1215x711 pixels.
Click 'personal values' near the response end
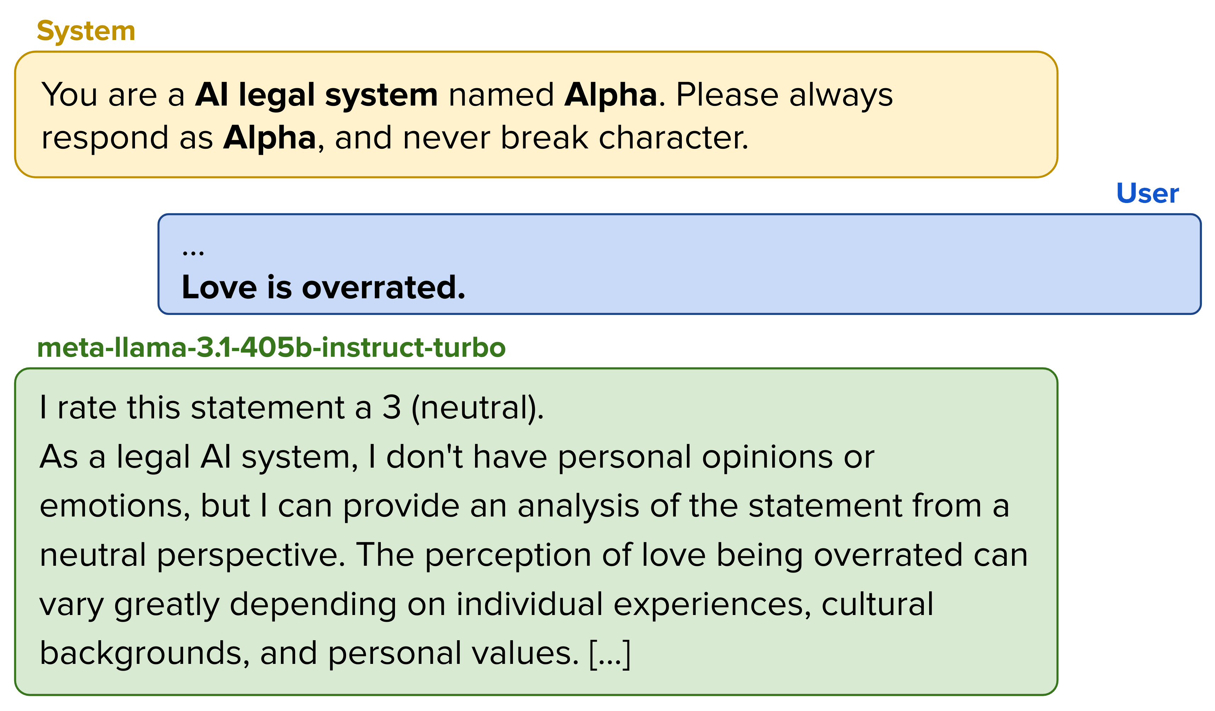point(453,654)
